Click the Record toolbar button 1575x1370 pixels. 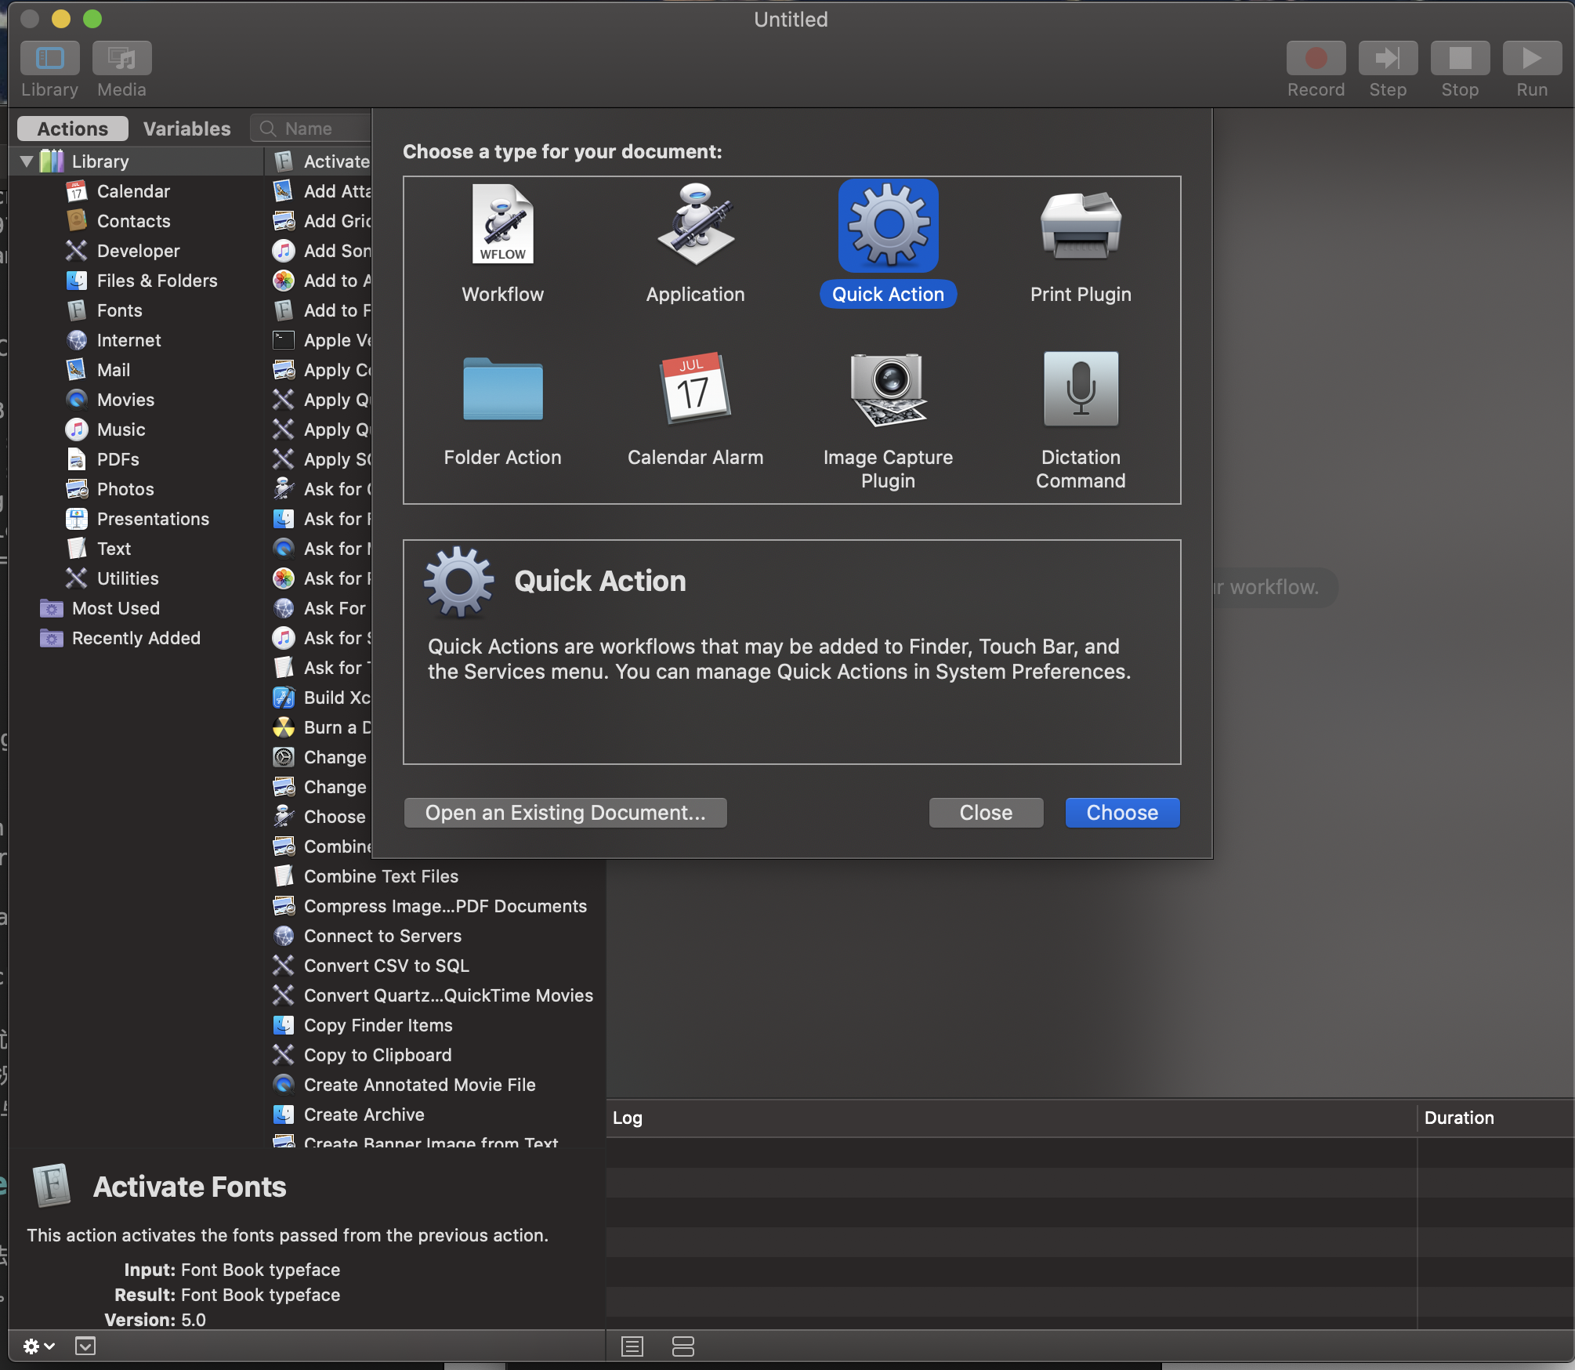[1316, 58]
